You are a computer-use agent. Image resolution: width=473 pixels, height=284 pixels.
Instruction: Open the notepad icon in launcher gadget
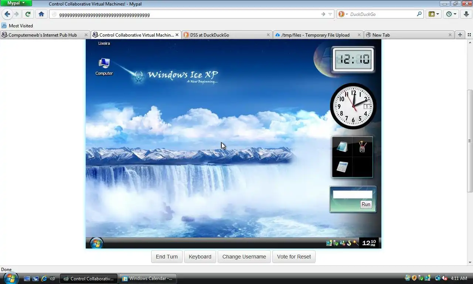click(342, 147)
